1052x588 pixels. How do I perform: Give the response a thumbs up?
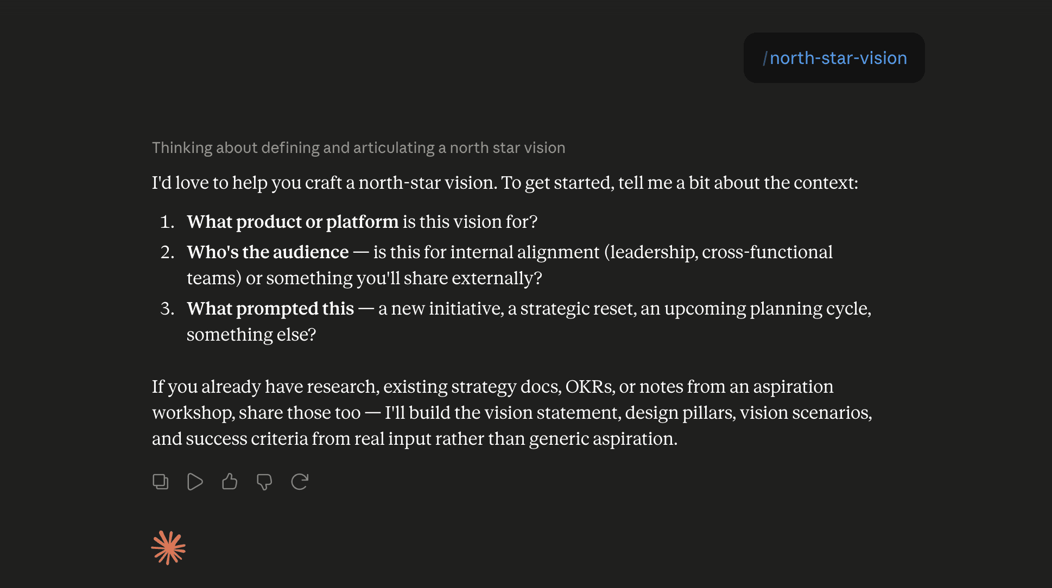pyautogui.click(x=230, y=482)
